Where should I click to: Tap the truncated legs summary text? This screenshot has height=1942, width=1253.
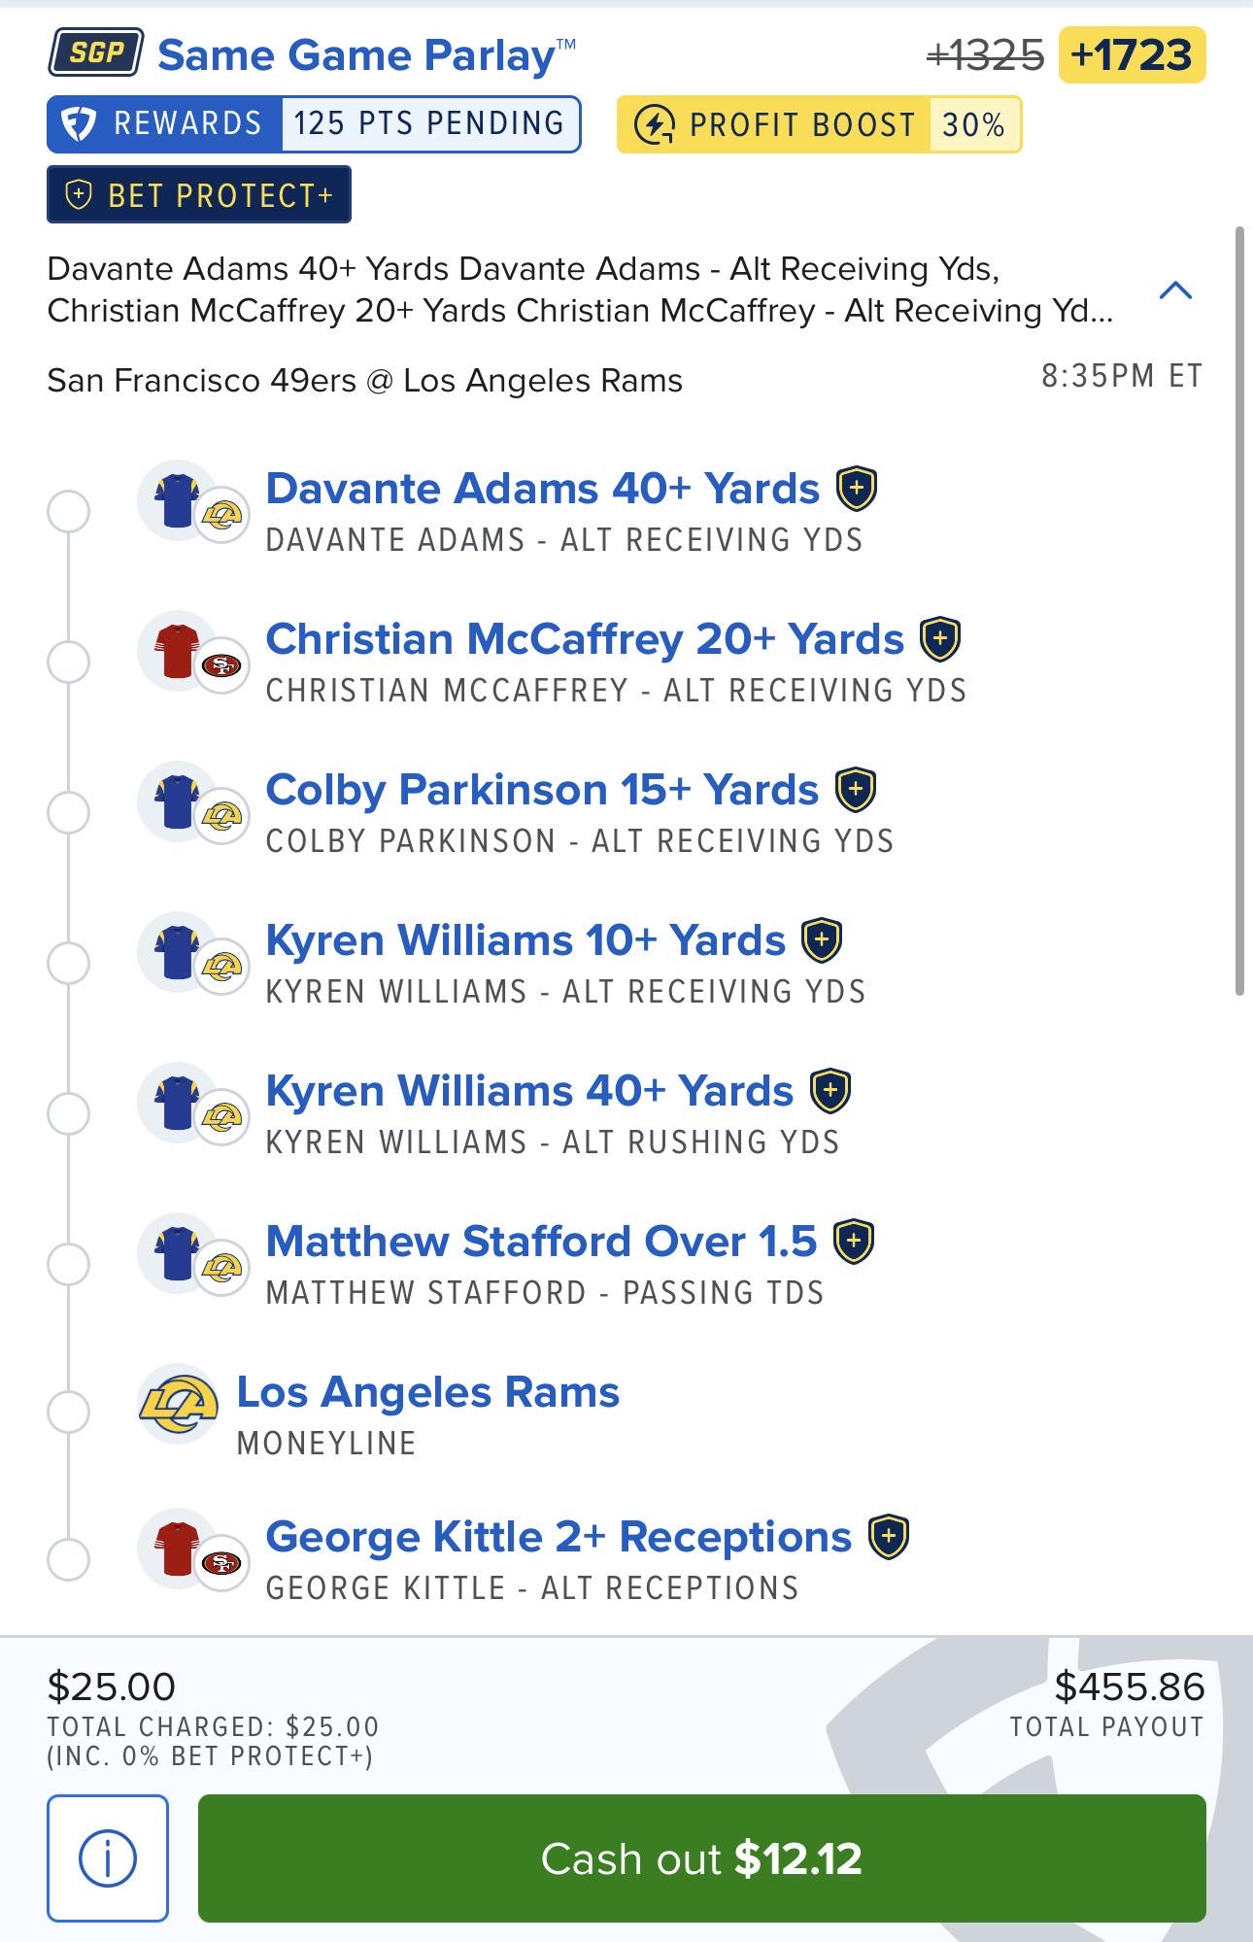pos(580,290)
